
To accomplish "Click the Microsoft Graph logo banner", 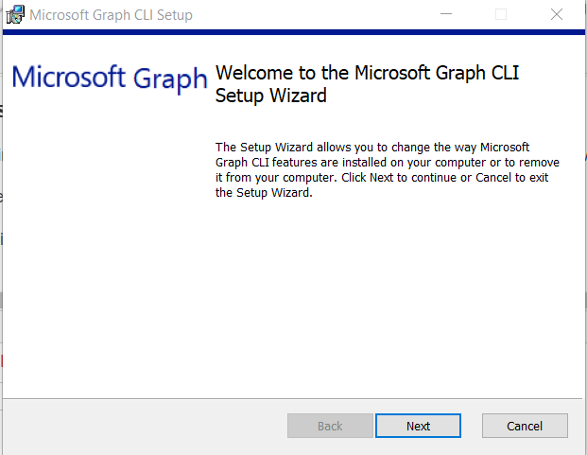I will point(110,78).
